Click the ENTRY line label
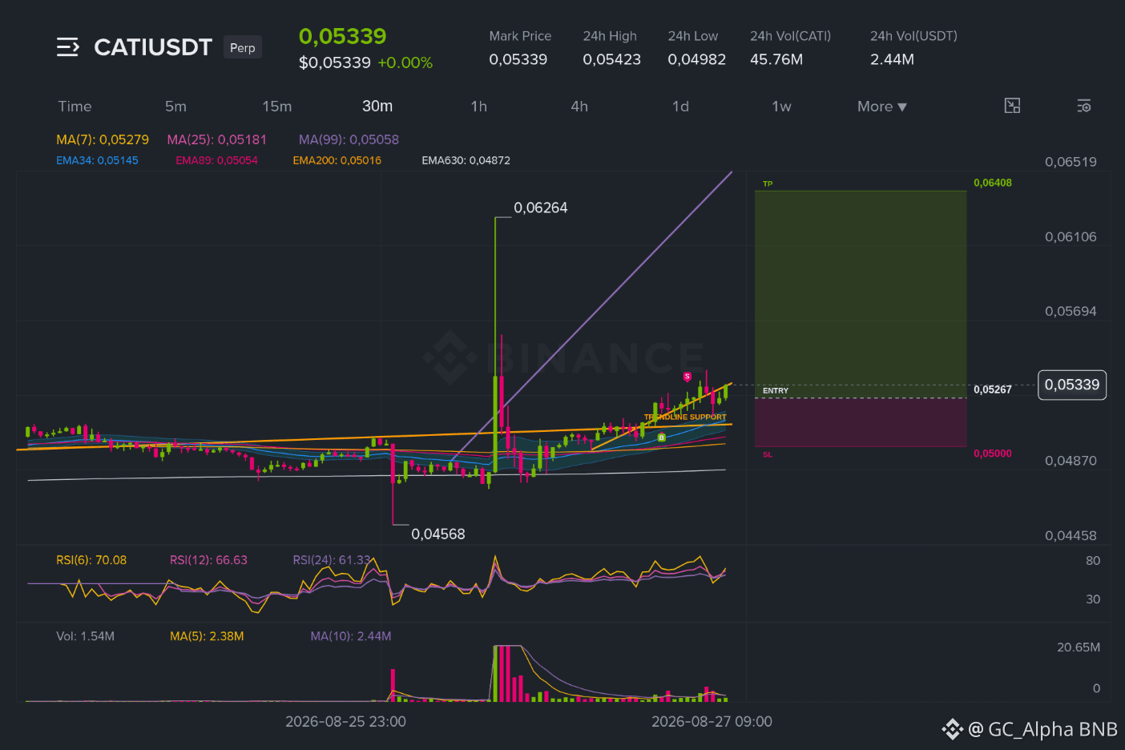This screenshot has height=750, width=1125. [x=776, y=391]
